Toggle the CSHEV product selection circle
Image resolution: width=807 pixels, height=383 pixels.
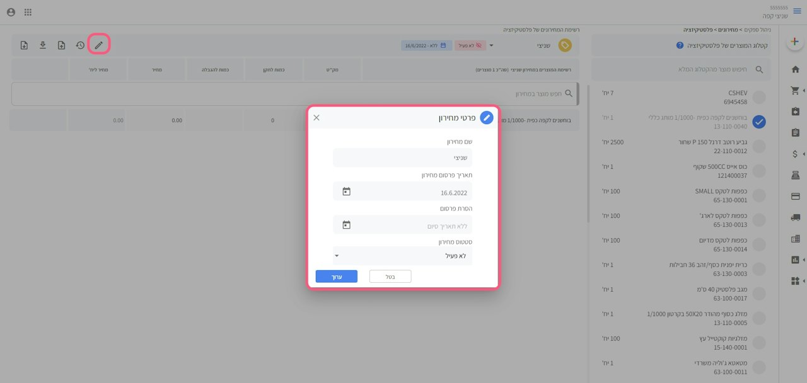pyautogui.click(x=759, y=97)
